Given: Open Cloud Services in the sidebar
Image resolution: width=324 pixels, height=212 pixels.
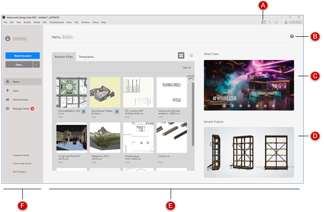Looking at the screenshot, I should tap(20, 99).
